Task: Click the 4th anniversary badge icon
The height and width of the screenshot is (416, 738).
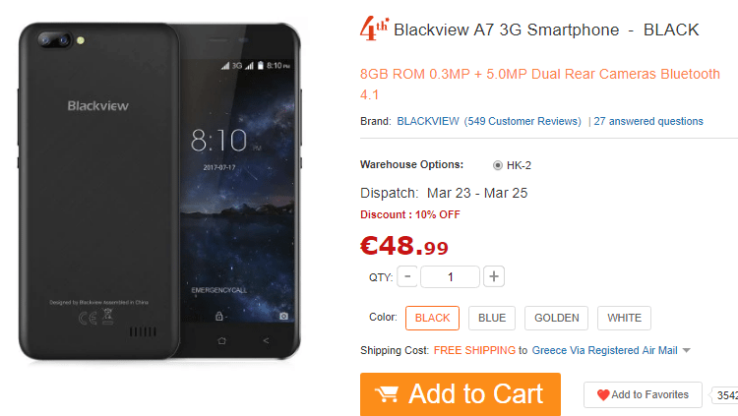Action: pyautogui.click(x=374, y=29)
